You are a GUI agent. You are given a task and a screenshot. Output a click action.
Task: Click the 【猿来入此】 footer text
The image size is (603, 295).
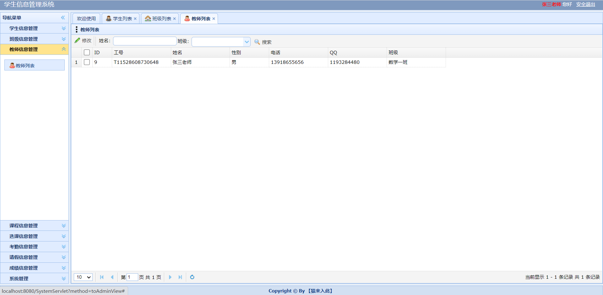click(x=320, y=291)
